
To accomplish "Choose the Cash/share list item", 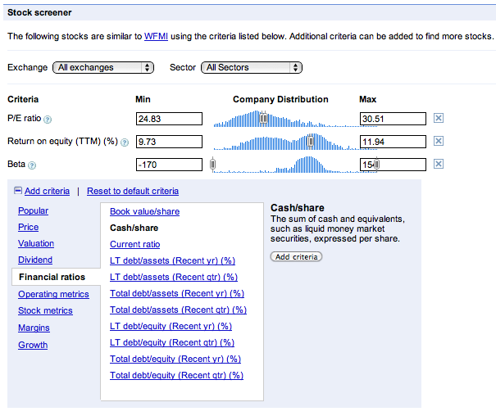I will tap(134, 228).
